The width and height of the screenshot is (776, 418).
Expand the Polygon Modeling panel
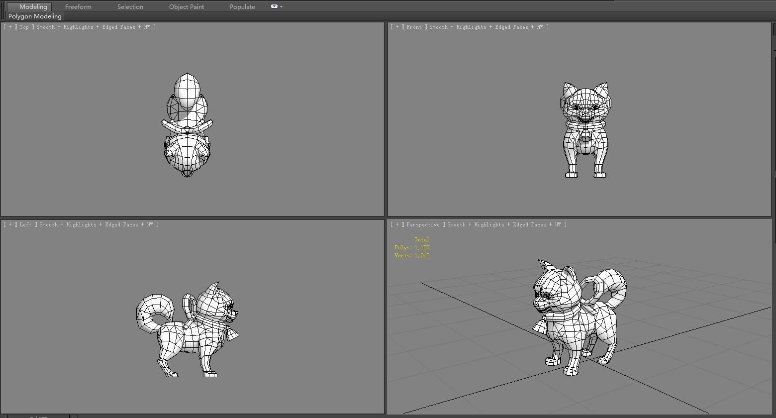click(x=35, y=16)
